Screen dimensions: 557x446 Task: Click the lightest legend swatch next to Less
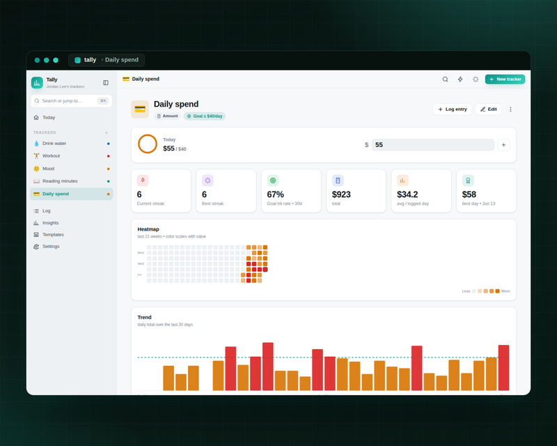[x=474, y=291]
